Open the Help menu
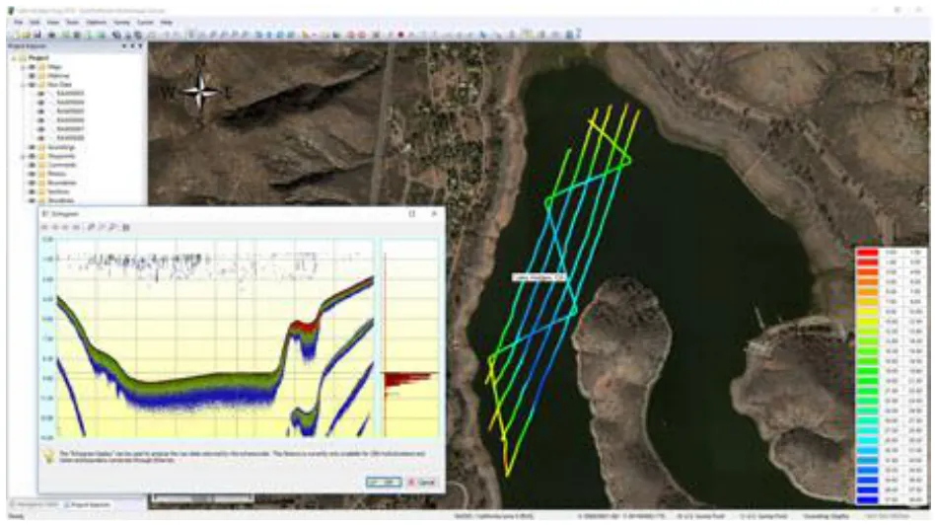Image resolution: width=935 pixels, height=525 pixels. (167, 22)
